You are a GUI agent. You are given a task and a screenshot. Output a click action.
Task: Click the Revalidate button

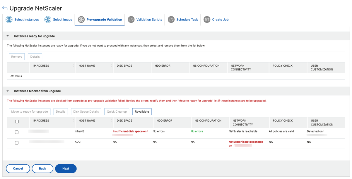click(142, 111)
